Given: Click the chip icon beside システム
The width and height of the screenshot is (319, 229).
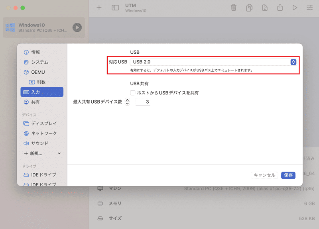Looking at the screenshot, I should pos(26,62).
